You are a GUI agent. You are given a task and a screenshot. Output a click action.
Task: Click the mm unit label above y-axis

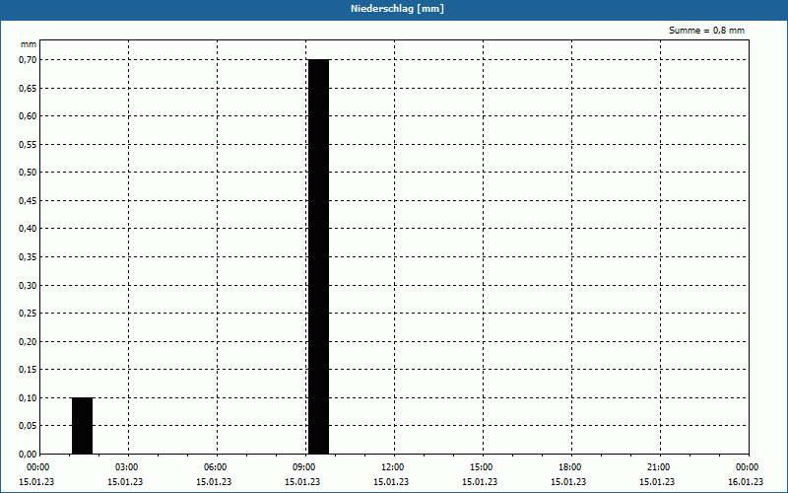coord(29,44)
